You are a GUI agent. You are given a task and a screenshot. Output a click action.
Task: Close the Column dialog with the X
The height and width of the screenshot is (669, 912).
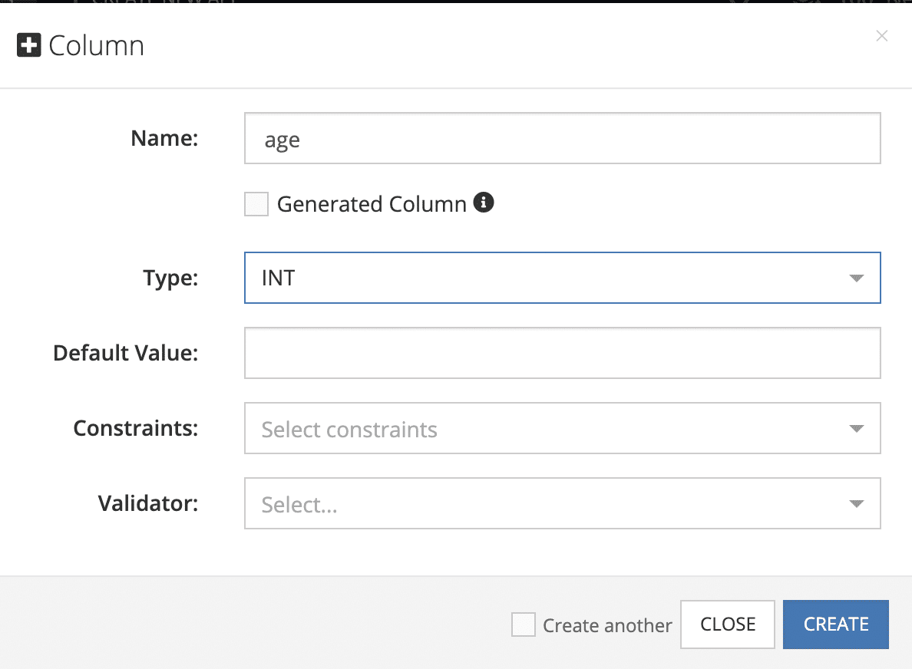882,36
